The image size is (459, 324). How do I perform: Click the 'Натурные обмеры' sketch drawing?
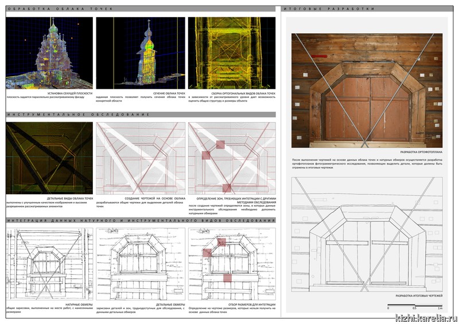tap(49, 263)
